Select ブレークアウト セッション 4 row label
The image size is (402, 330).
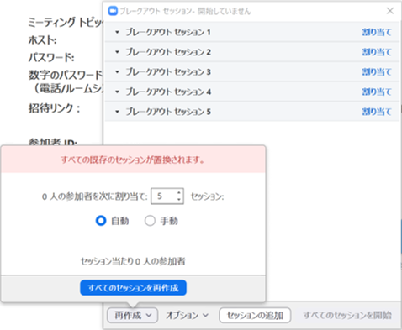point(168,92)
